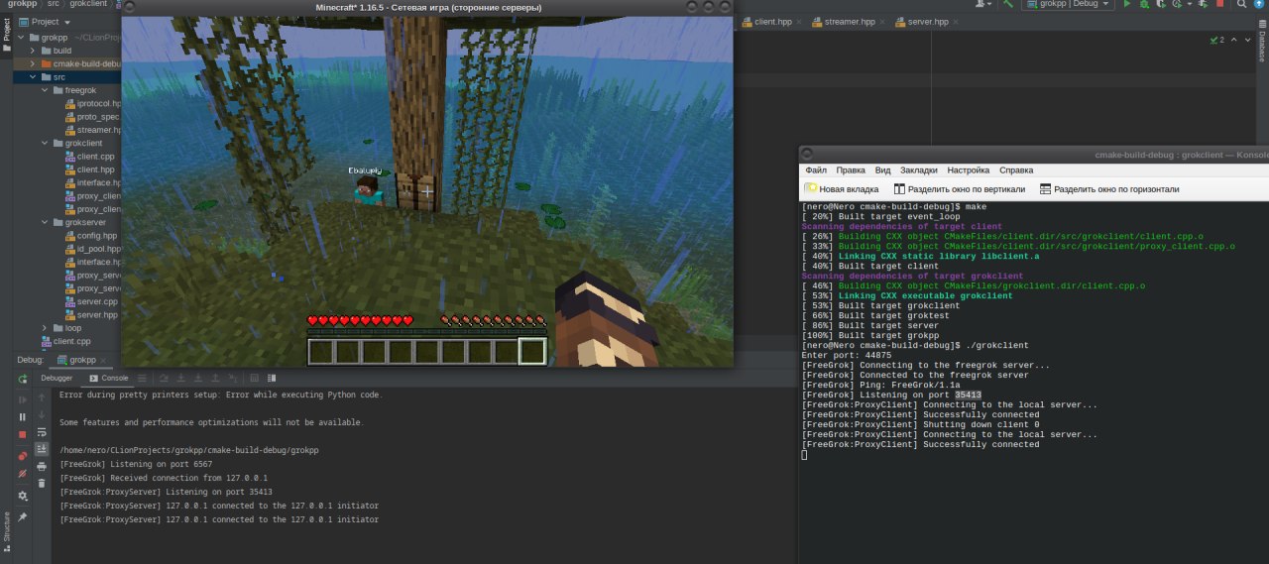Viewport: 1269px width, 564px height.
Task: Click the evaluate expression calculator icon
Action: (x=254, y=378)
